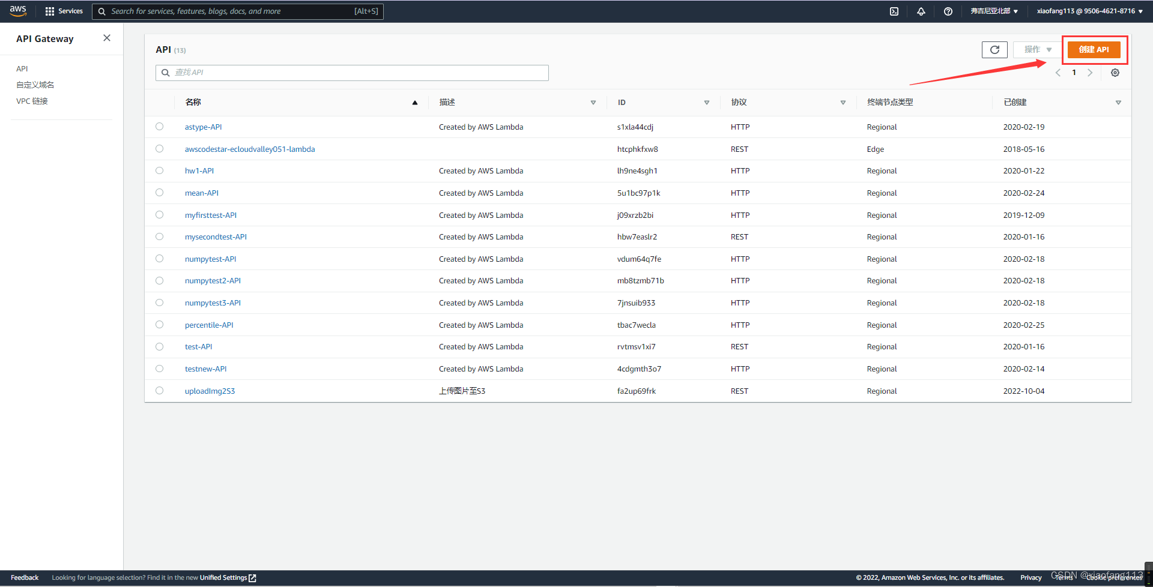Open awscodestar-ecloudvalley051-lambda link
Viewport: 1153px width, 587px height.
[x=250, y=149]
